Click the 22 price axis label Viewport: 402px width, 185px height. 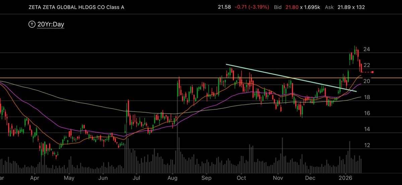click(x=366, y=65)
